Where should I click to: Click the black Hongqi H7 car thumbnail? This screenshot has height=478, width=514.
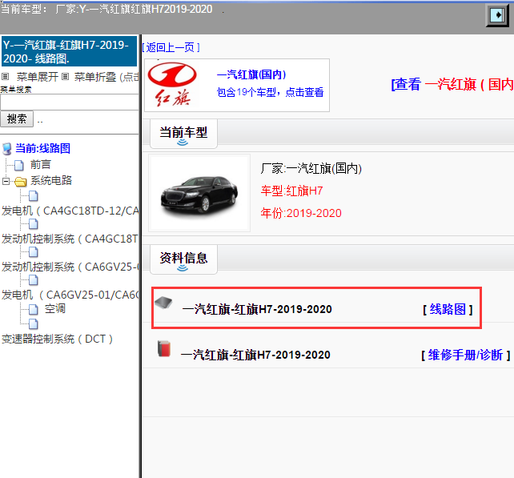coord(199,194)
